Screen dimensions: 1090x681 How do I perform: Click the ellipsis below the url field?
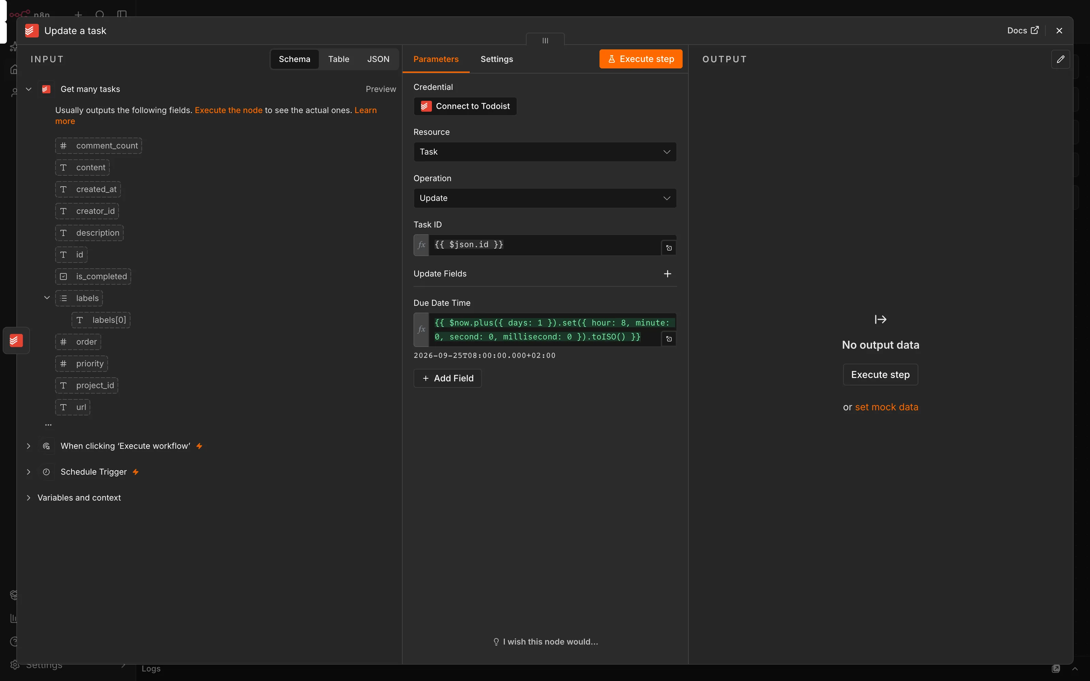coord(48,425)
